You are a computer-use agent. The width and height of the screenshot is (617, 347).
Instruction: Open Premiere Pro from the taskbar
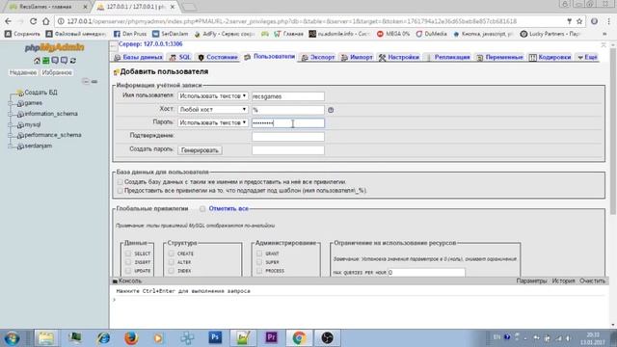tap(271, 337)
